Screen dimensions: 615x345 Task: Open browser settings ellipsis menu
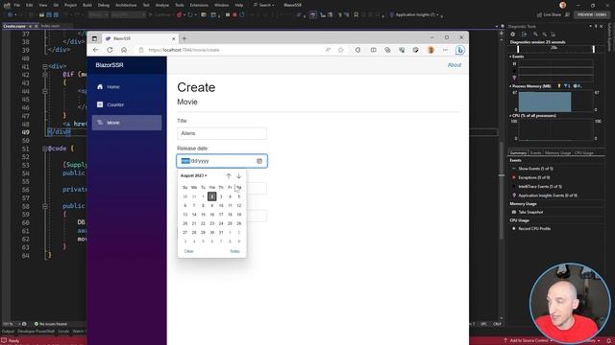[x=445, y=50]
